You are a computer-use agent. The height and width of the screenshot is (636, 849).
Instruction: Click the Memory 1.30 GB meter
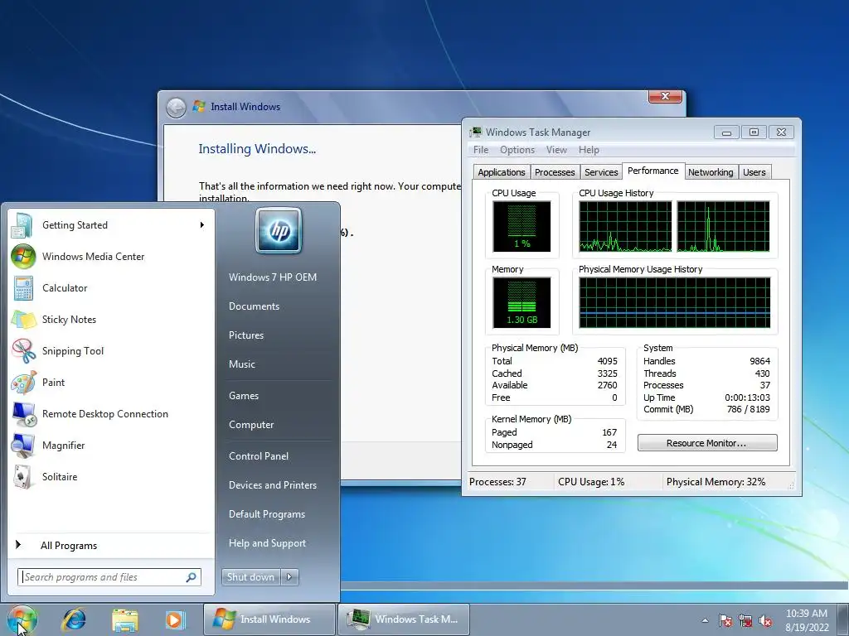(522, 302)
